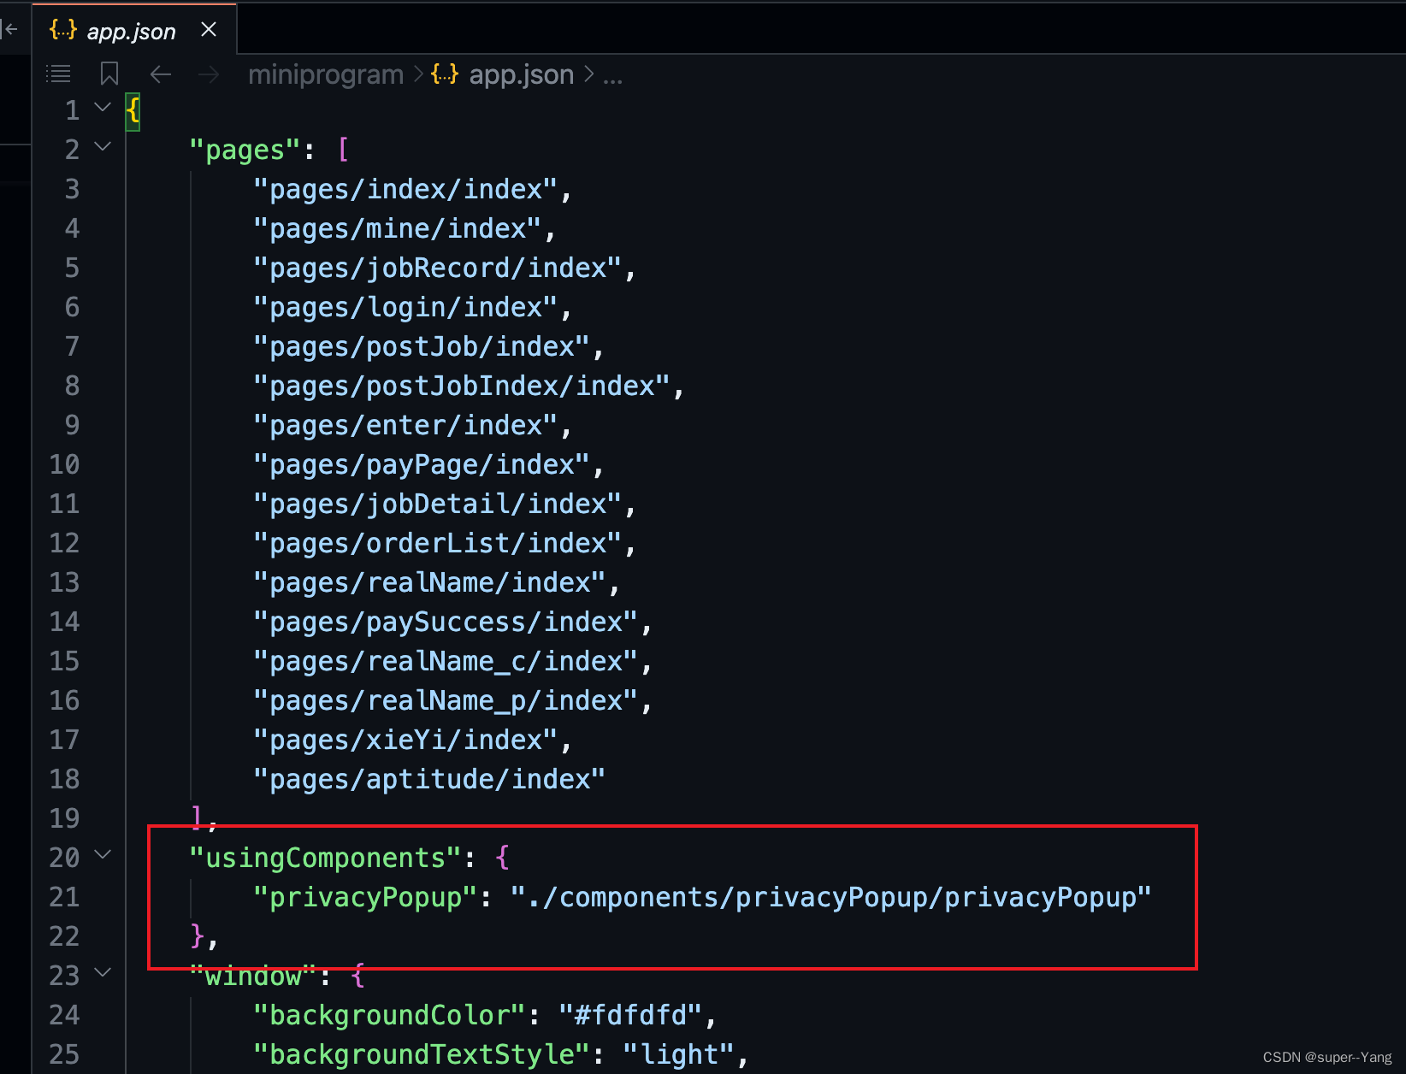Click "pages/xieYi/index" entry

click(x=405, y=741)
